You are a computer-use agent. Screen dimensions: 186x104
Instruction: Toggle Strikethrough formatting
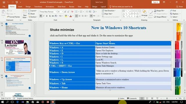pyautogui.click(x=53, y=16)
